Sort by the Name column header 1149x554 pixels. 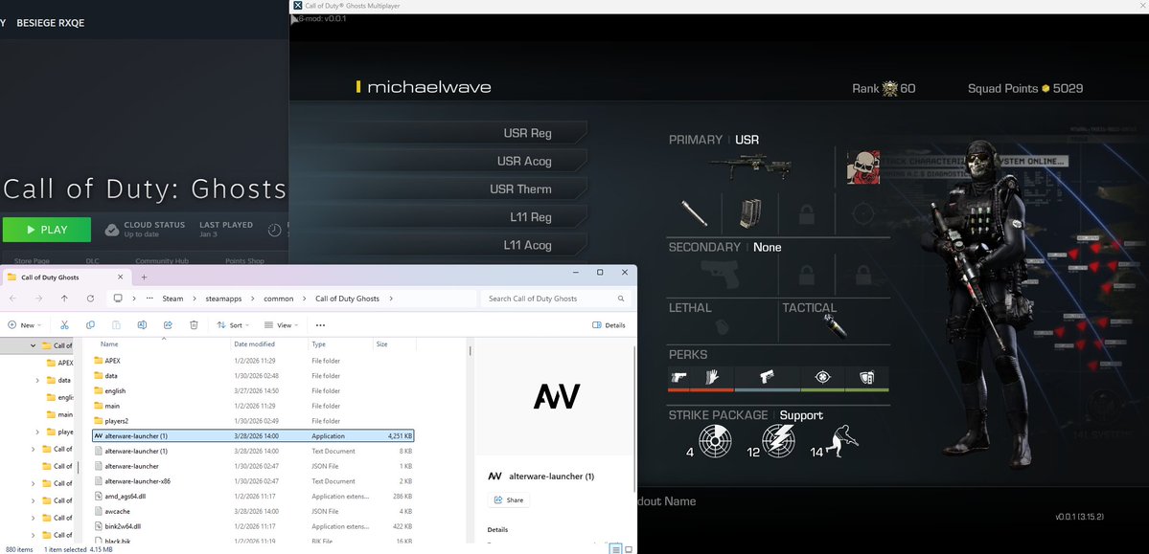(109, 343)
